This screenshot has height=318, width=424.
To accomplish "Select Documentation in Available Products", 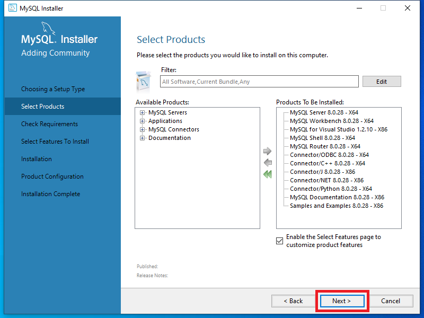I will [170, 138].
